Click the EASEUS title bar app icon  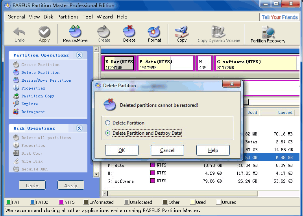coord(7,5)
